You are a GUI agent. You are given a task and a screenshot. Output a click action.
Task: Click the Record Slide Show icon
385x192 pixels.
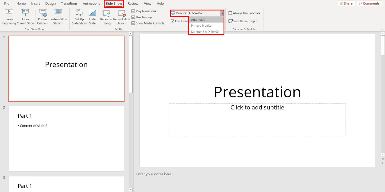(x=121, y=13)
